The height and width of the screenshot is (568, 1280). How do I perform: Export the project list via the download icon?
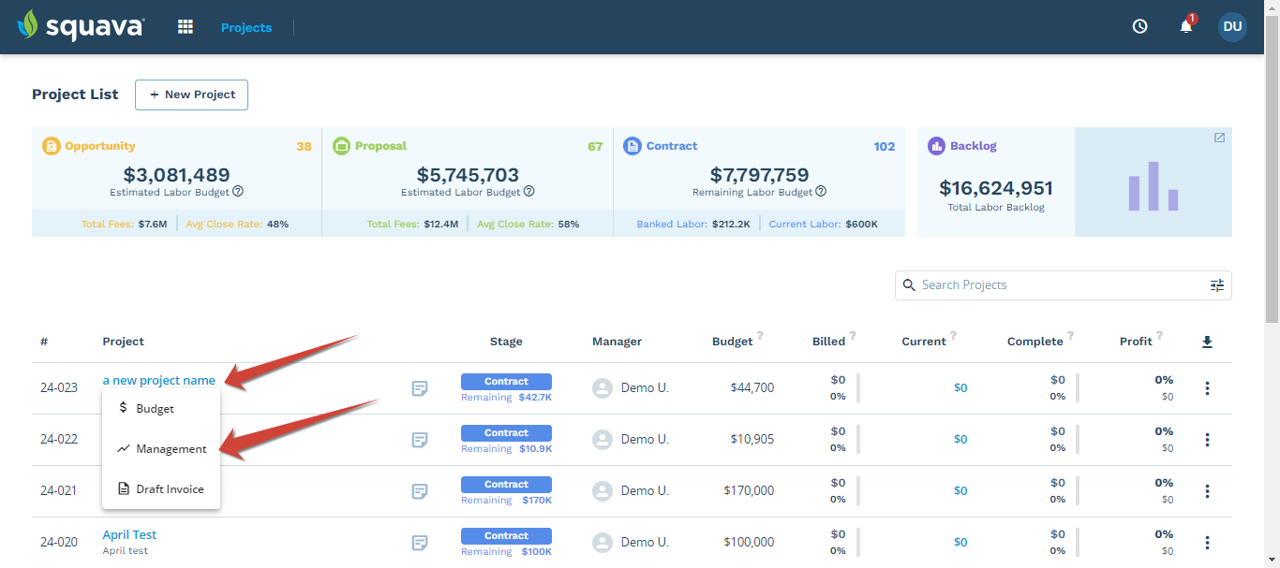pyautogui.click(x=1207, y=341)
